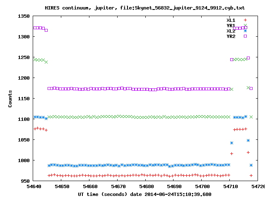
Task: Click the blue asterisk marker beside XL2 legend
Action: [x=245, y=31]
